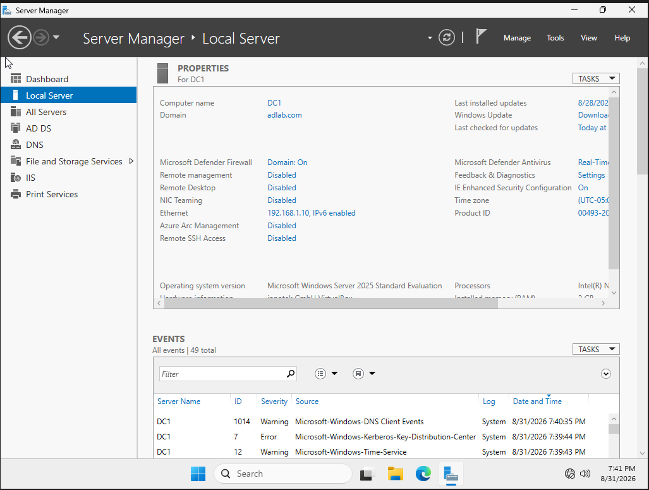
Task: Select the Kerberos-Key-Distribution-Center error event row
Action: 382,436
